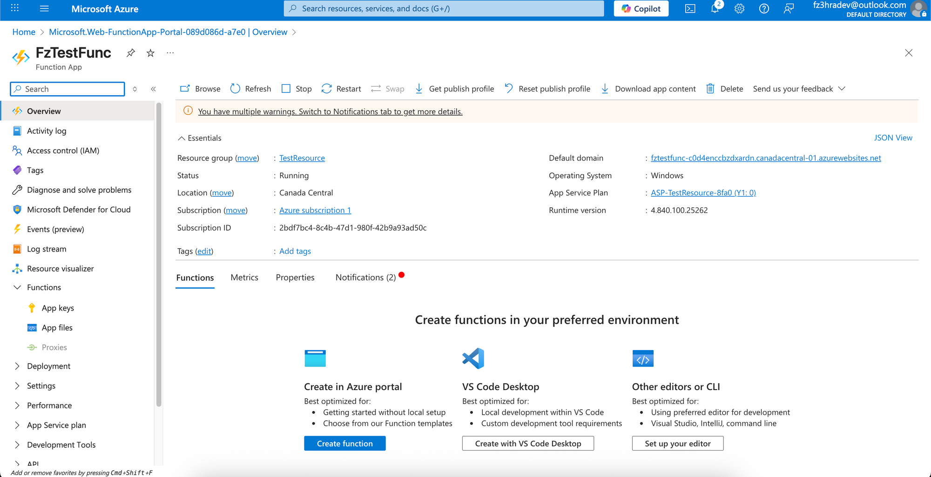The height and width of the screenshot is (477, 931).
Task: Click the expand/collapse all groups icon
Action: [135, 89]
